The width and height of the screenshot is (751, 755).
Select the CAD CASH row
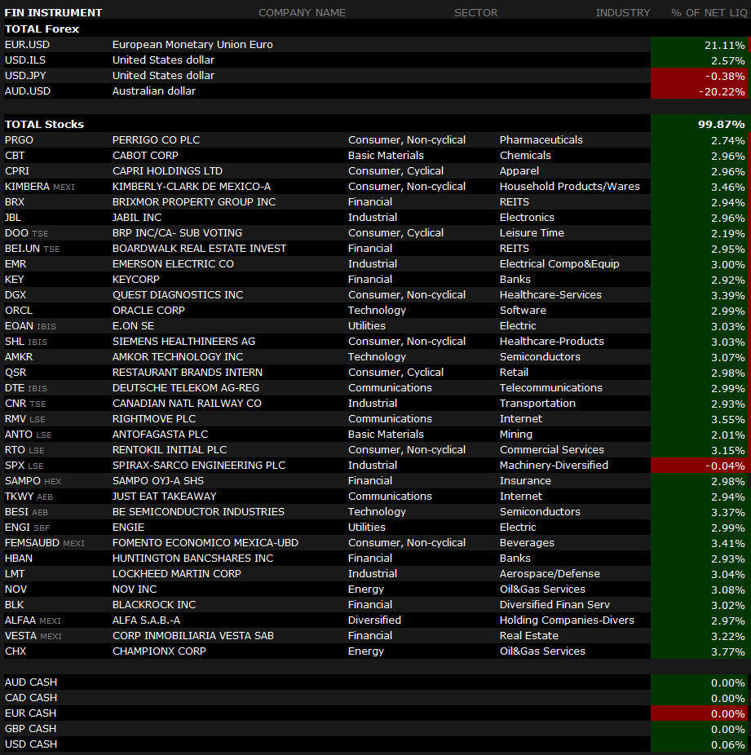pyautogui.click(x=375, y=698)
